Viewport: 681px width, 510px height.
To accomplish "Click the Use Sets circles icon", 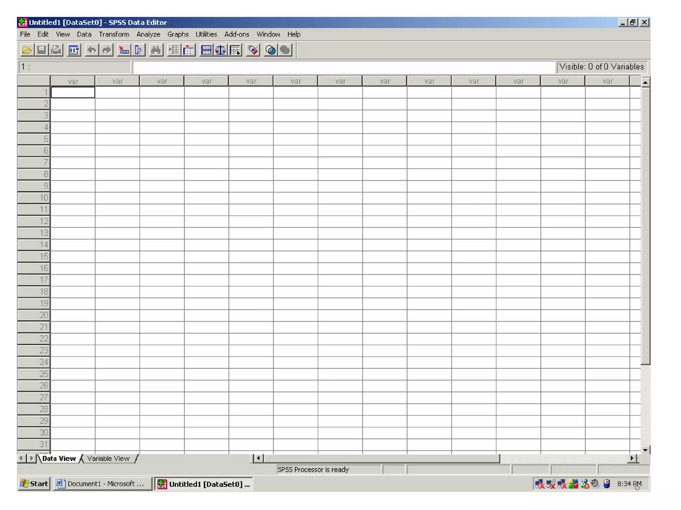I will [x=270, y=50].
